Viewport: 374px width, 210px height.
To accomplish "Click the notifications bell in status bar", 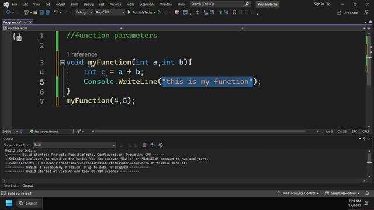I will 367,193.
